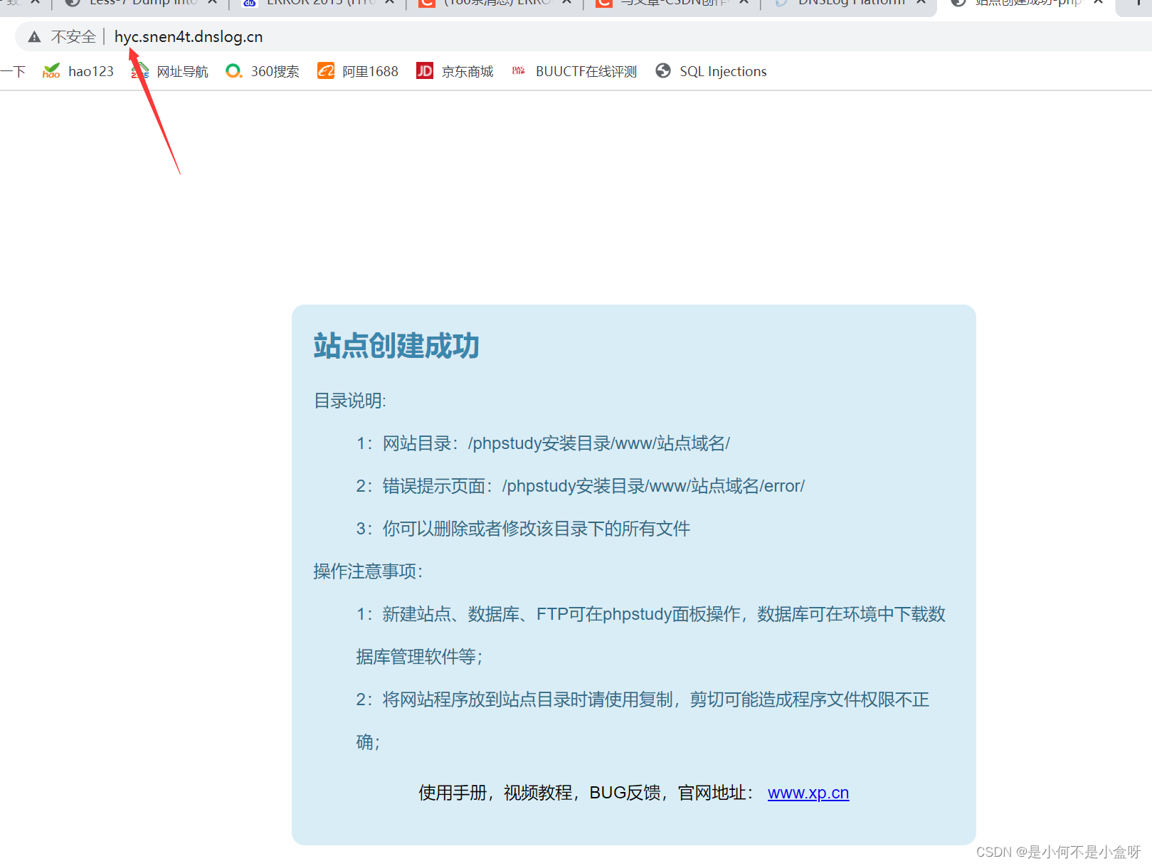
Task: Click the 目录说明 label
Action: point(350,401)
